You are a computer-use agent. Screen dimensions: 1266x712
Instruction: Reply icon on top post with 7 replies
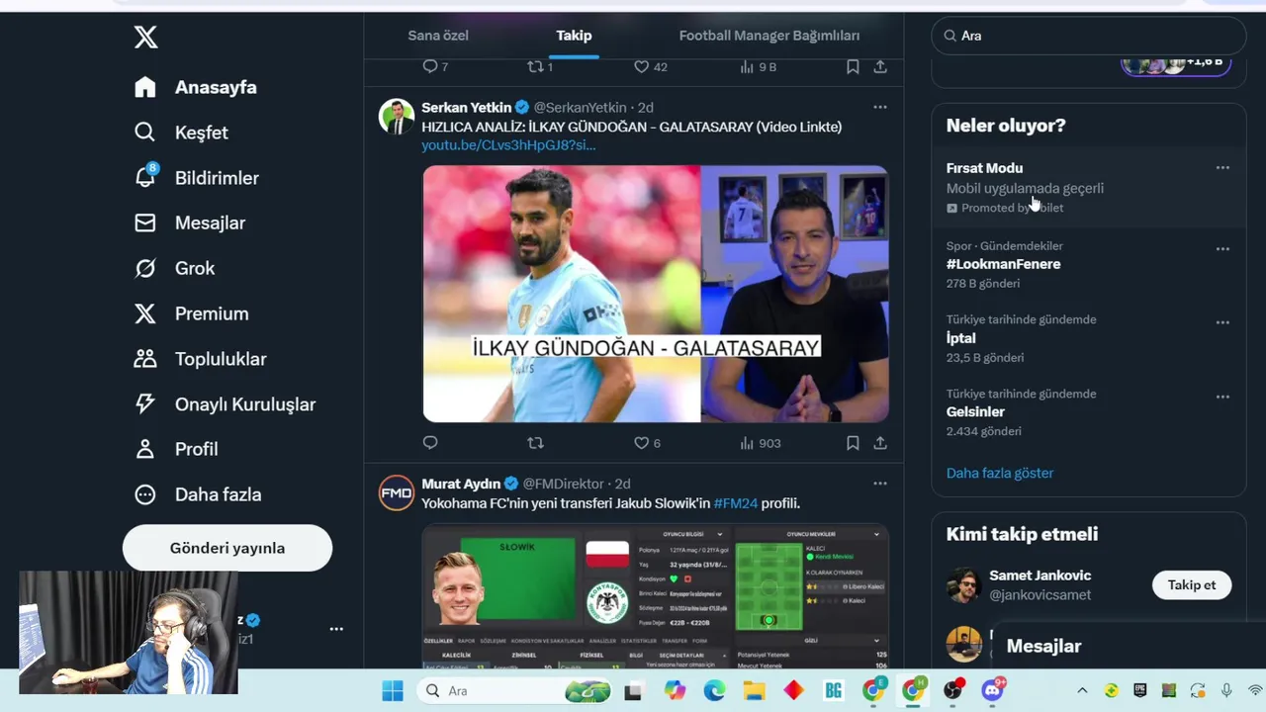pyautogui.click(x=430, y=66)
